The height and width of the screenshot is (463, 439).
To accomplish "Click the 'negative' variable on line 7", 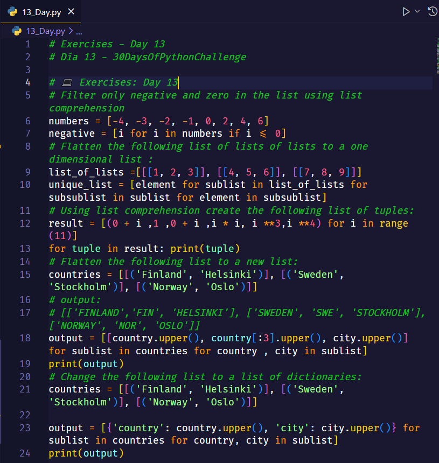I will click(72, 134).
